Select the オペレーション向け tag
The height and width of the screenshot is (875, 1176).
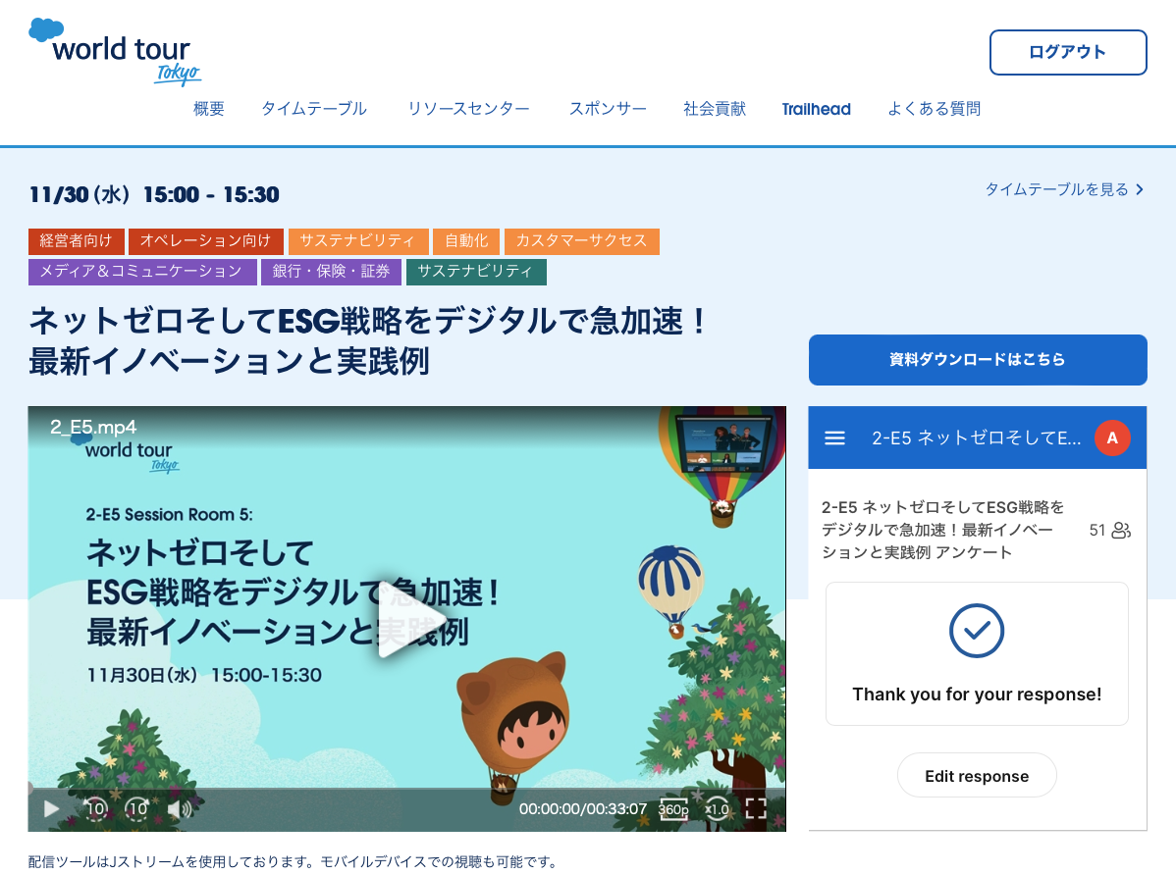[205, 240]
